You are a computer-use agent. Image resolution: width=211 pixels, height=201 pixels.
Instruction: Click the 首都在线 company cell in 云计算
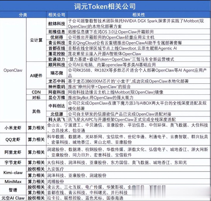(57, 48)
